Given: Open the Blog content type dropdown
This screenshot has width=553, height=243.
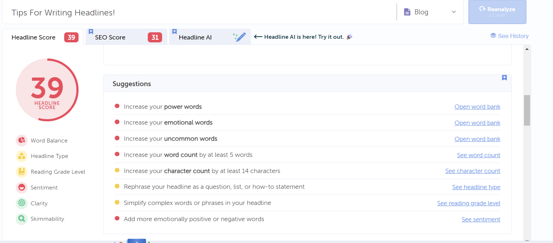Looking at the screenshot, I should pos(430,12).
